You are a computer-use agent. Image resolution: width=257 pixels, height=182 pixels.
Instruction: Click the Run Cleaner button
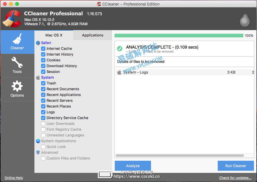coord(236,166)
